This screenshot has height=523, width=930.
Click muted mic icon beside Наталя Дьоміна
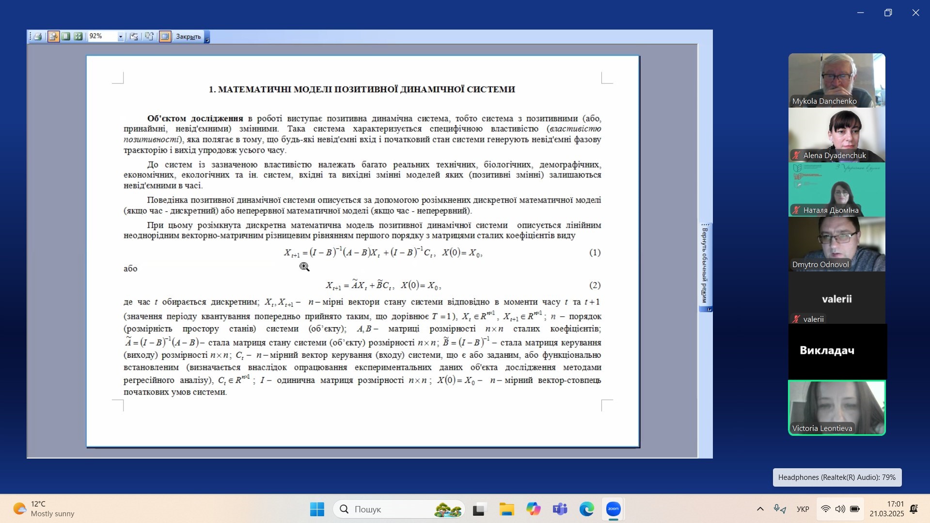(x=796, y=210)
